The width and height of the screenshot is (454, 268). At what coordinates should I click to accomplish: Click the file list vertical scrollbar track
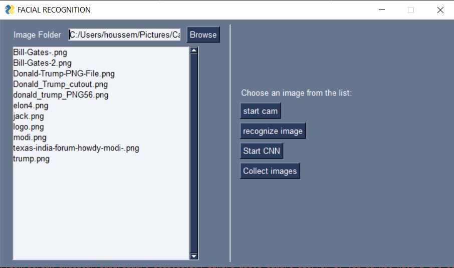[194, 153]
